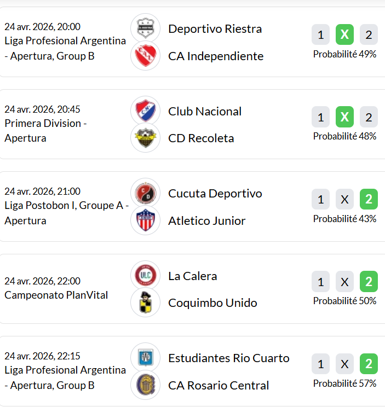Click the La Calera ULC logo

[x=145, y=275]
